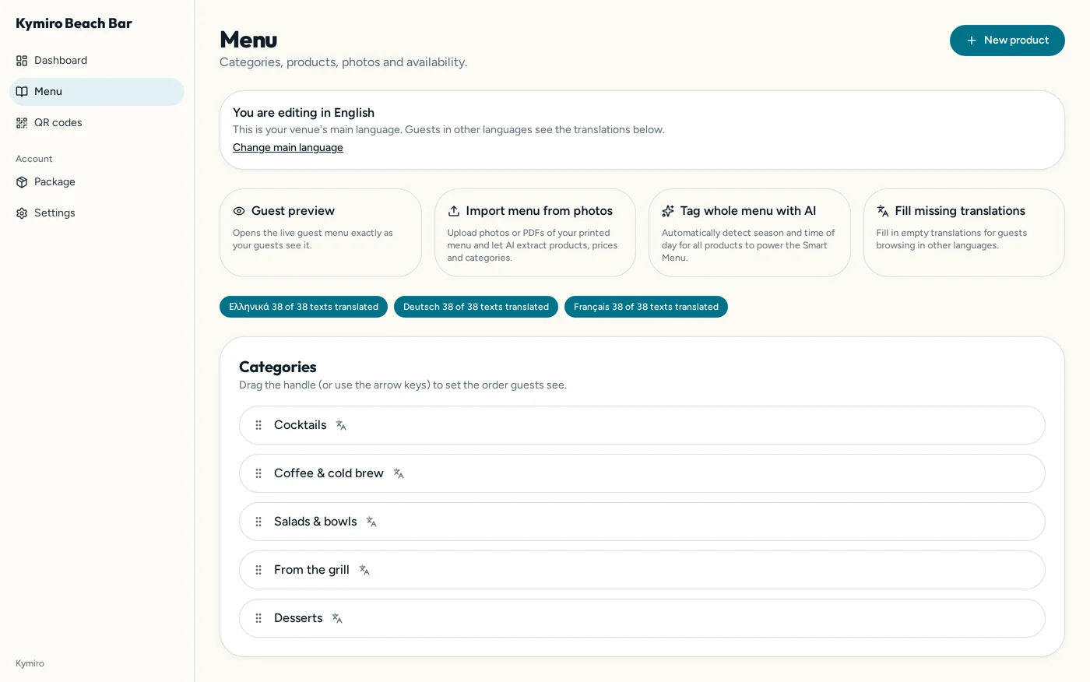Click the QR codes icon in sidebar
The width and height of the screenshot is (1090, 682).
(22, 123)
